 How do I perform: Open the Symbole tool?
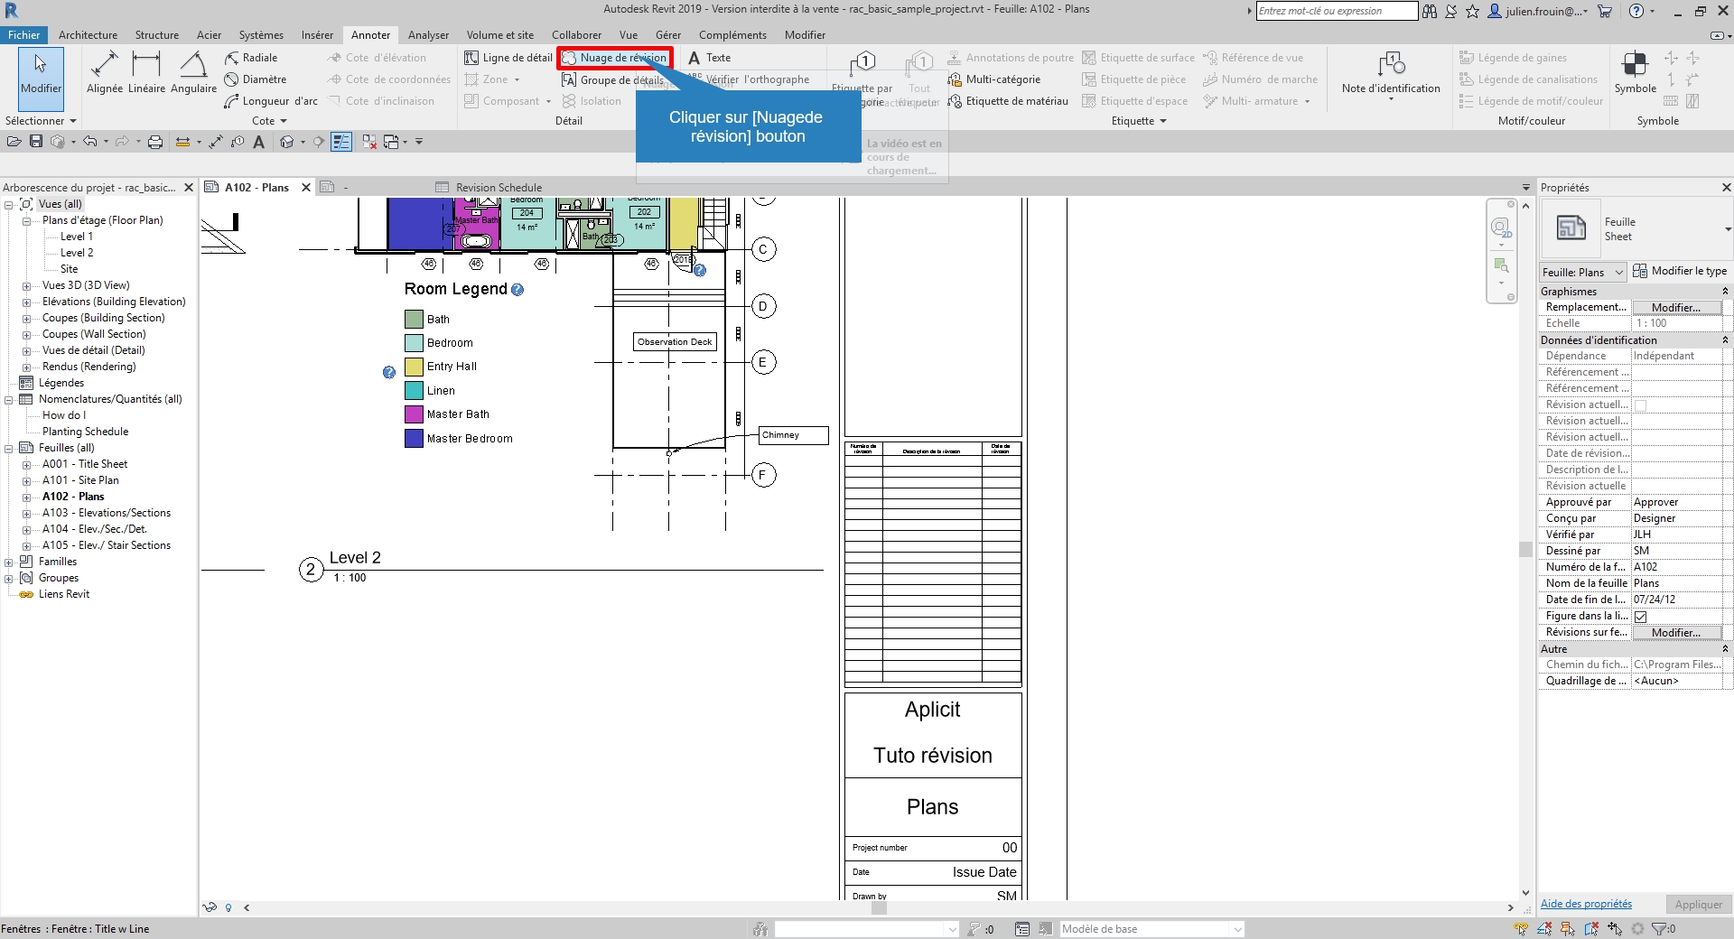tap(1635, 72)
